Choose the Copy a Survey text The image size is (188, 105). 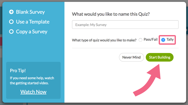(x=32, y=32)
